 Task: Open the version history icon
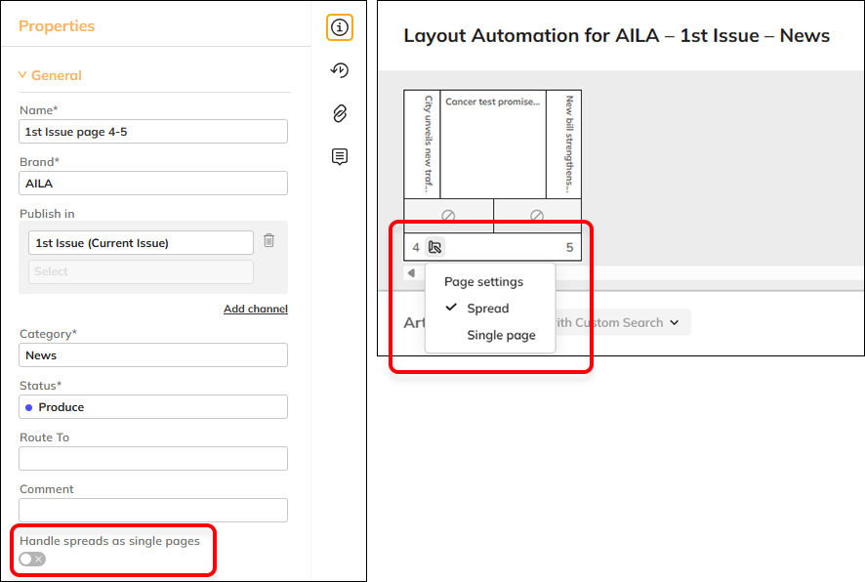pyautogui.click(x=339, y=70)
